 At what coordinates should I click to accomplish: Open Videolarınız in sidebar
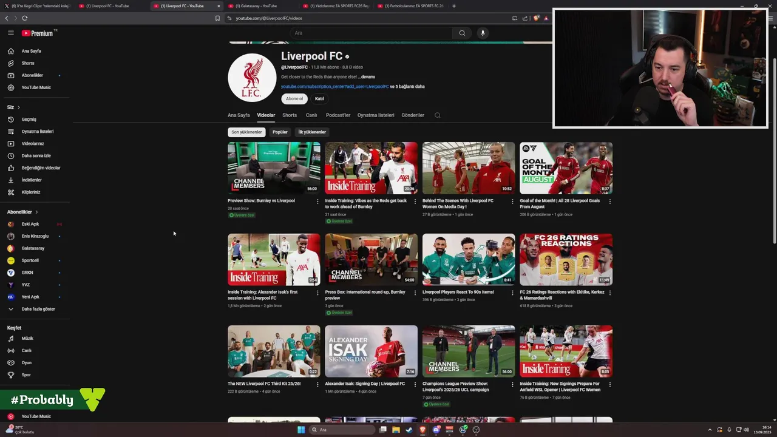[35, 144]
